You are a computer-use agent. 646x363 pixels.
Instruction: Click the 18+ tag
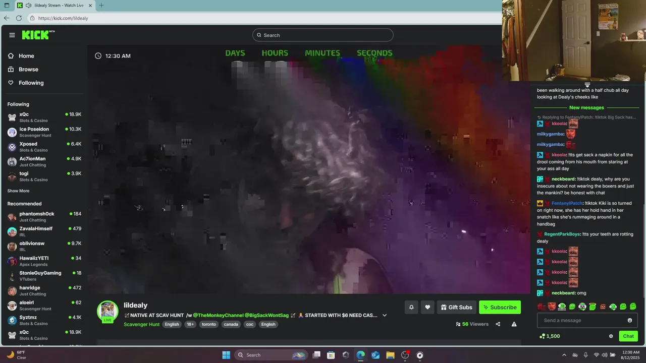190,324
